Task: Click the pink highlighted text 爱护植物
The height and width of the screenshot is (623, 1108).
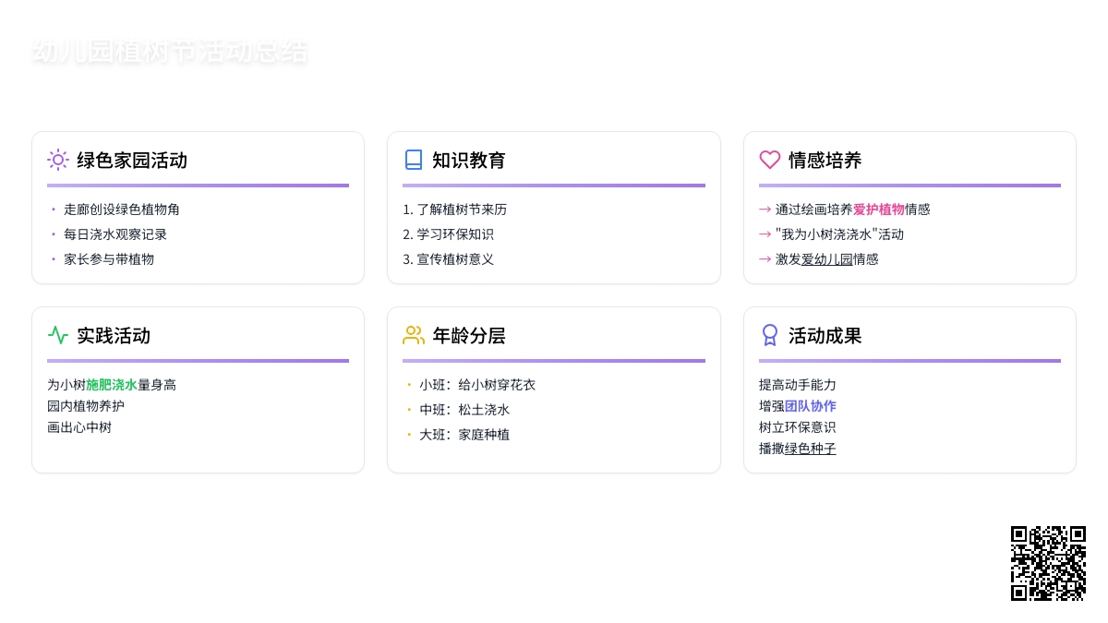Action: pyautogui.click(x=879, y=210)
